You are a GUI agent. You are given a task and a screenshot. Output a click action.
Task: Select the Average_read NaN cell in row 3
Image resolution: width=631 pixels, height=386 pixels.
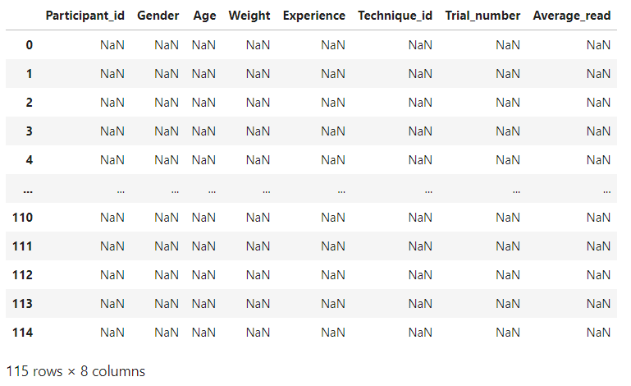coord(598,131)
